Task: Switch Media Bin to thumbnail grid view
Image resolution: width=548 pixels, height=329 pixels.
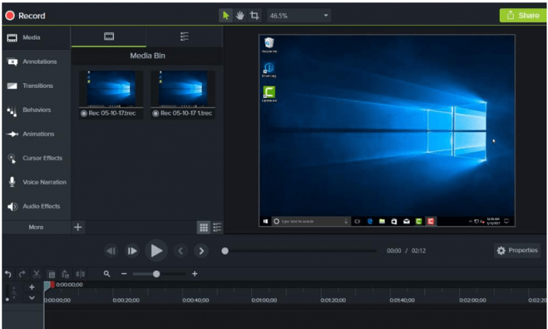Action: point(204,227)
